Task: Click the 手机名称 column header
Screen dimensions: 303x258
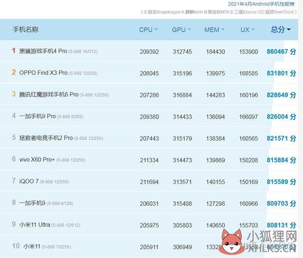Action: point(26,30)
